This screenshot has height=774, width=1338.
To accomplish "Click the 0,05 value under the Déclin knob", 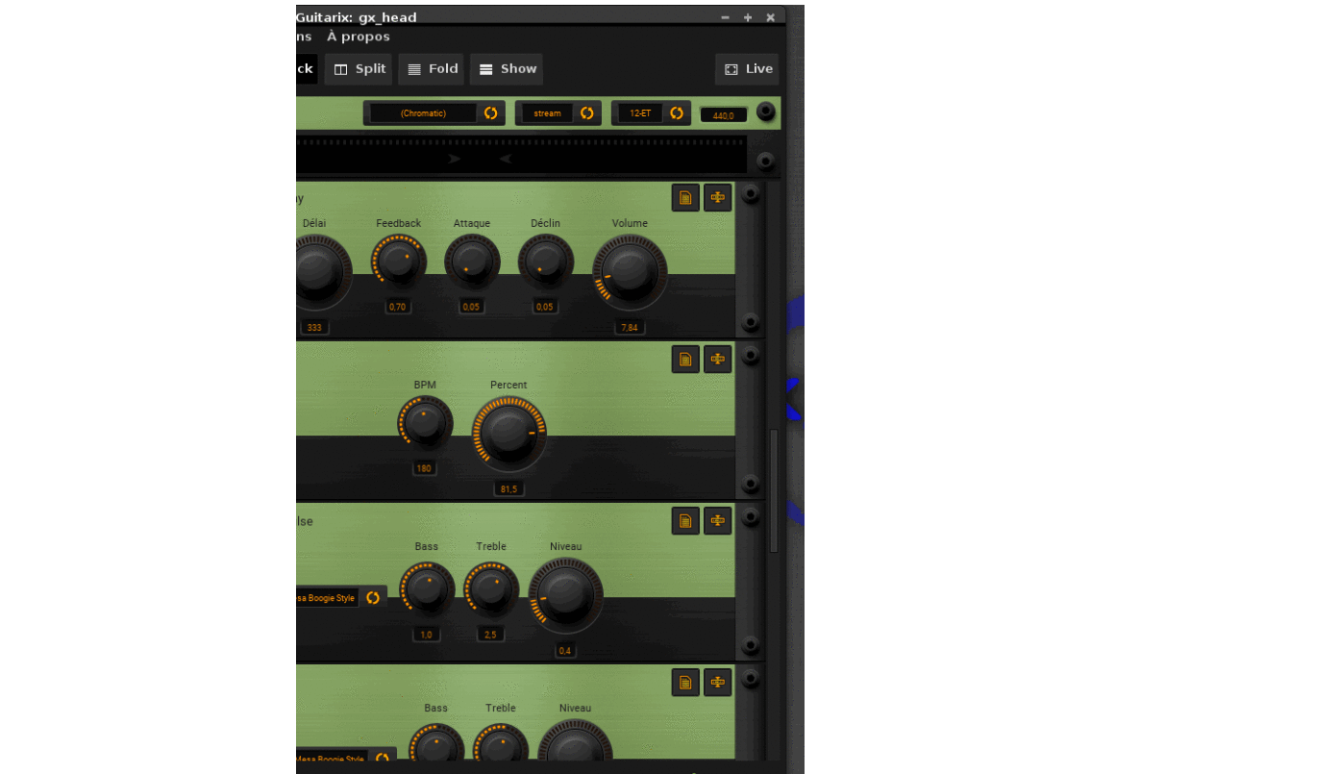I will 545,307.
